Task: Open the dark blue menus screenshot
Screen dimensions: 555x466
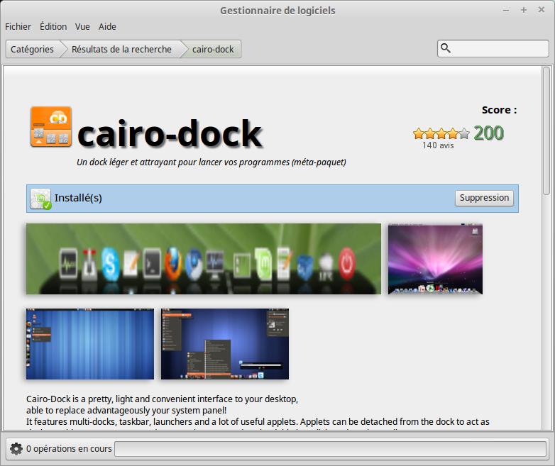Action: pyautogui.click(x=225, y=344)
